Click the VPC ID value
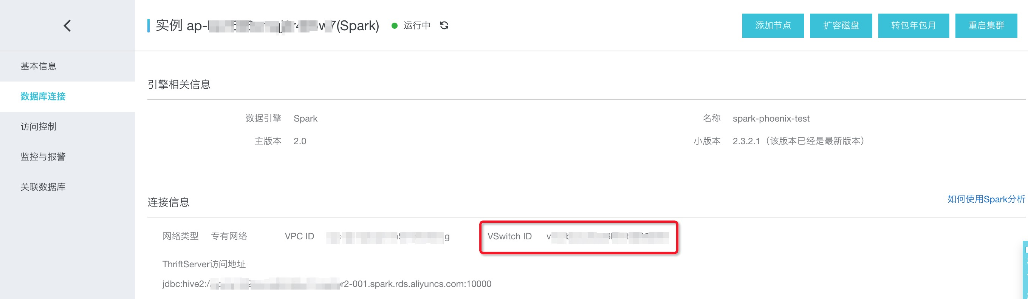Screen dimensions: 1028x299 tap(387, 237)
